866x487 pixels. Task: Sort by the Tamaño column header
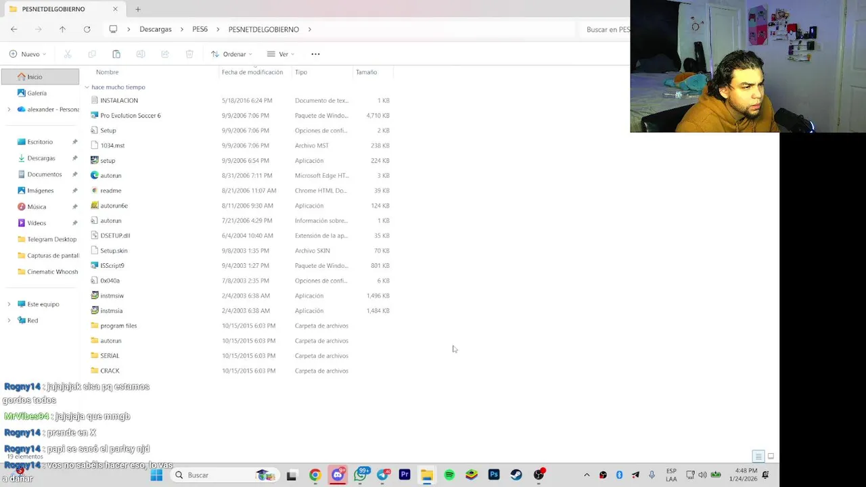366,72
